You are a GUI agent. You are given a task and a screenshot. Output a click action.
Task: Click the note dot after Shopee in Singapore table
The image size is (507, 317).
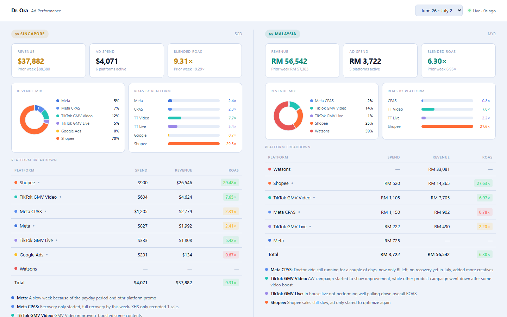[38, 182]
